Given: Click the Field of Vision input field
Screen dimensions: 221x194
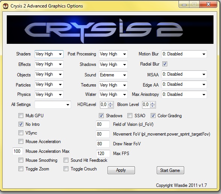Looking at the screenshot, I should tap(103, 124).
